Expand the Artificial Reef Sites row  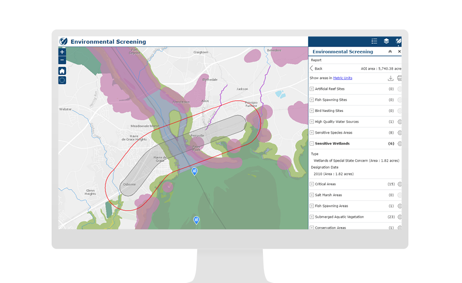pyautogui.click(x=312, y=88)
